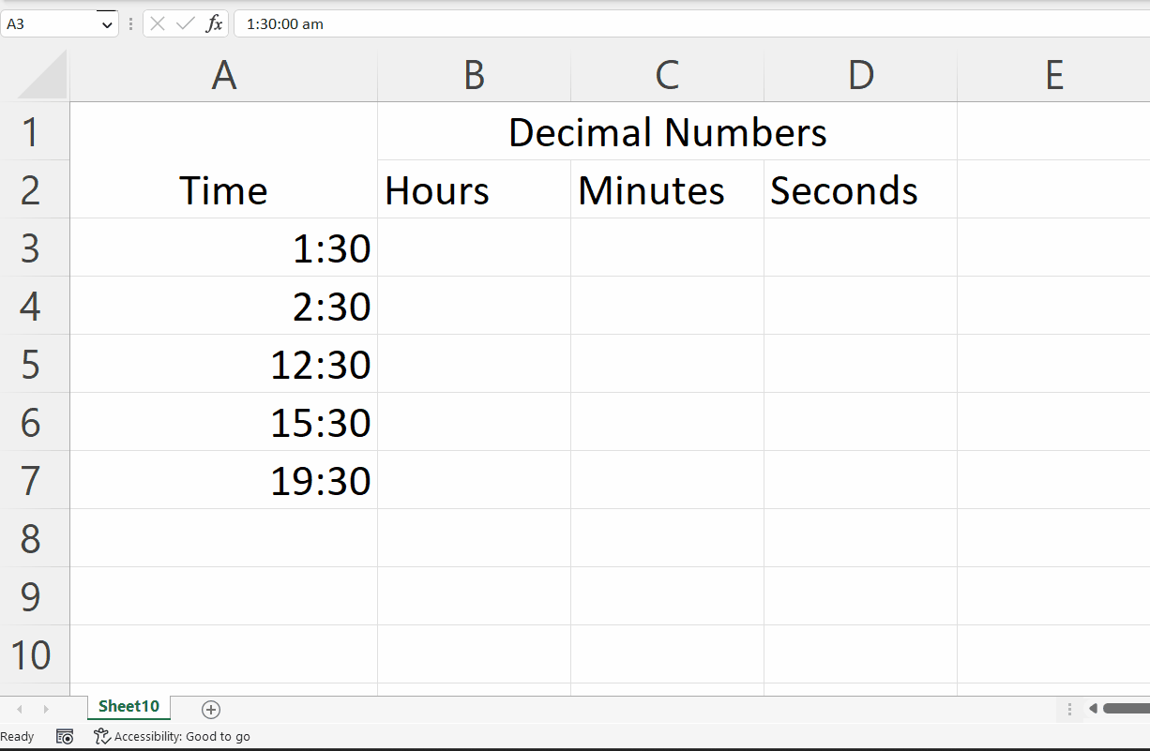Open the Insert Function dialog via fx icon

tap(214, 23)
